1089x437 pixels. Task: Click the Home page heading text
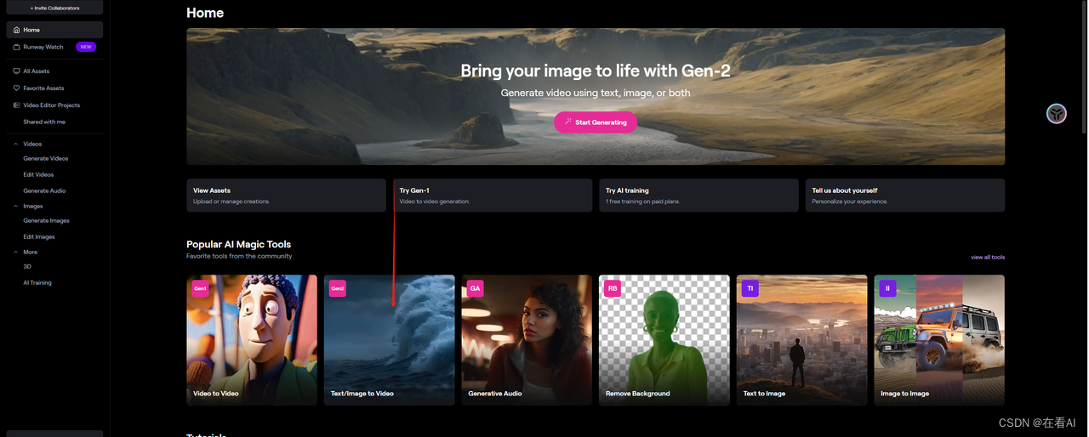205,13
